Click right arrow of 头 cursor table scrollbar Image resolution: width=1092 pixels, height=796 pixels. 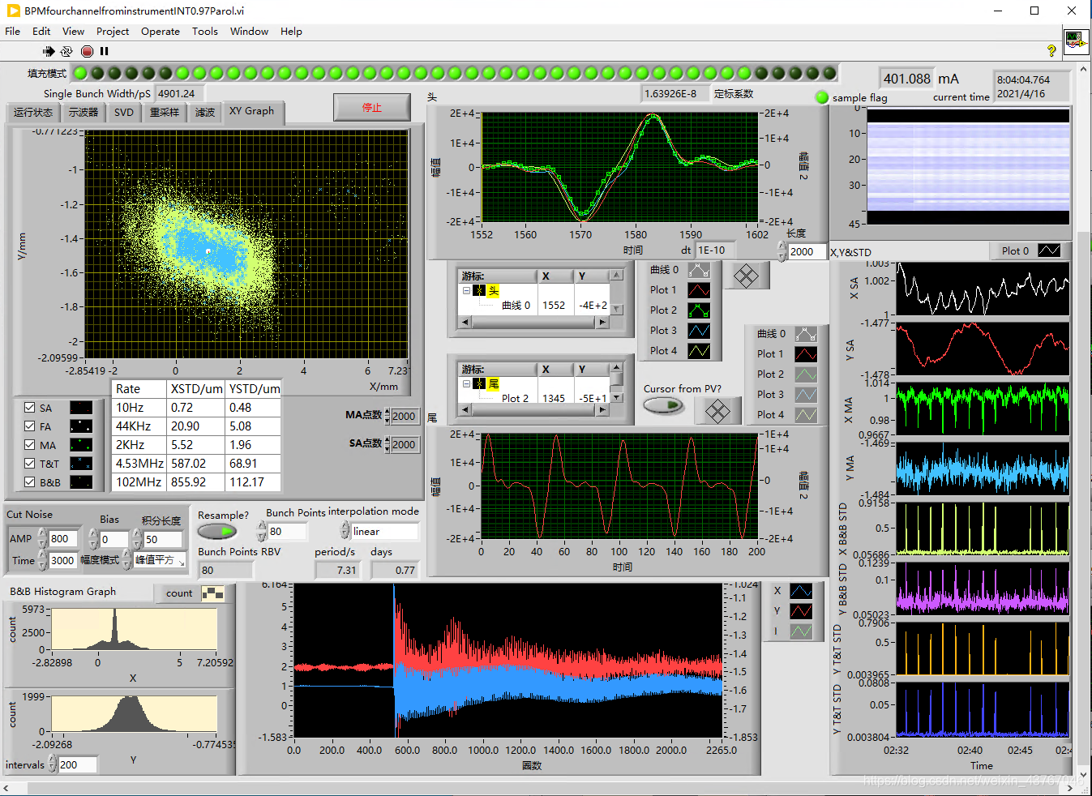coord(602,322)
